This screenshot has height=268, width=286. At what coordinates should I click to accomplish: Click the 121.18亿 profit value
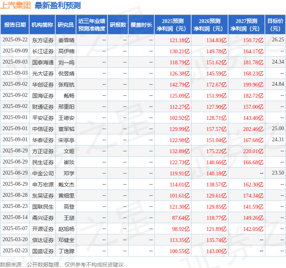(x=180, y=40)
